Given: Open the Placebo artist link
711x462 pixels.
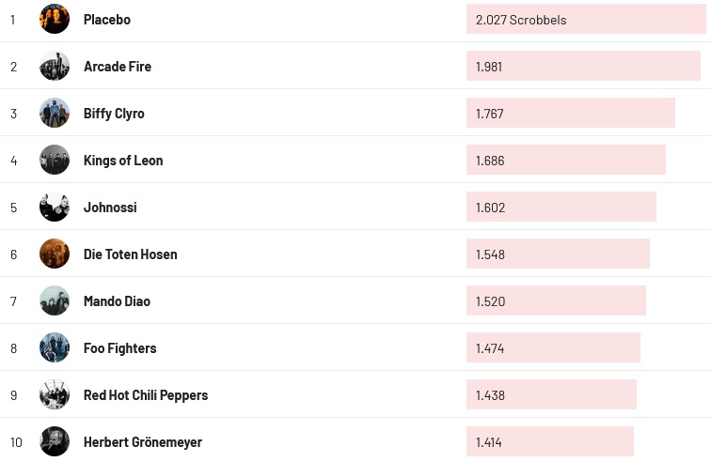Looking at the screenshot, I should tap(107, 20).
